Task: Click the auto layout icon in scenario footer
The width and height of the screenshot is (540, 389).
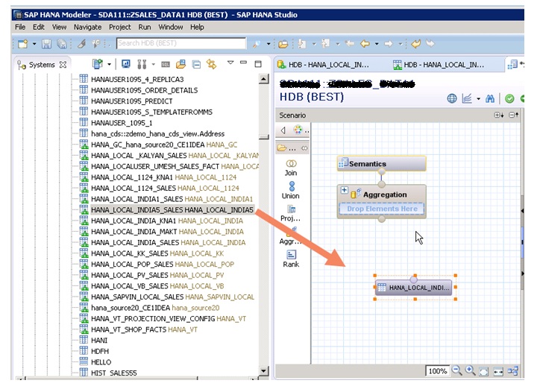Action: (x=513, y=371)
